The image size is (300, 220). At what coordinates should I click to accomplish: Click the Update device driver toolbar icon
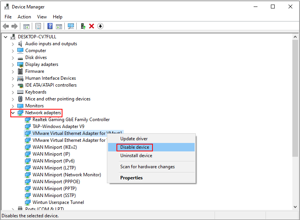83,26
